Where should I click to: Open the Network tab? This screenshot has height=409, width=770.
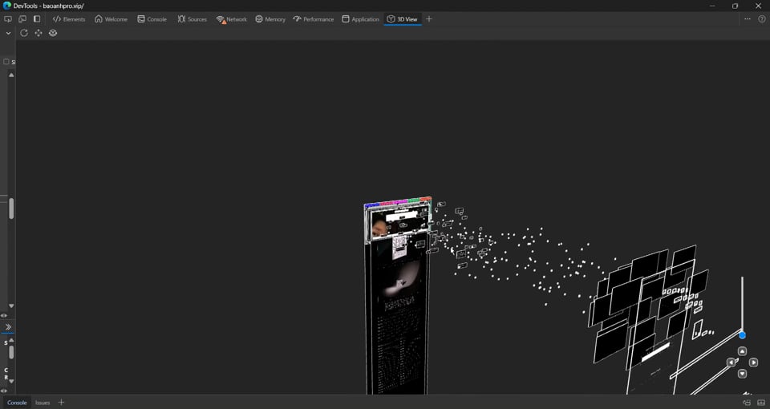click(231, 19)
